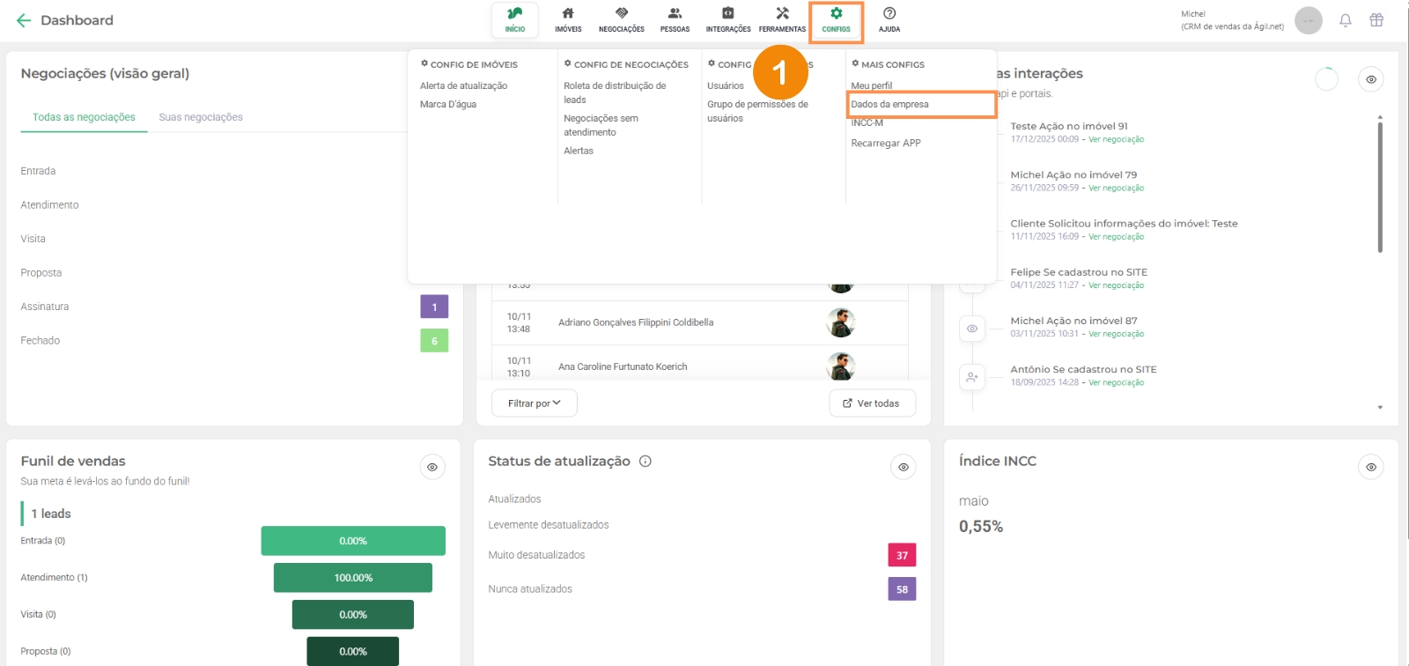Screen dimensions: 1409x666
Task: Toggle visibility of Funil de vendas card
Action: [432, 467]
